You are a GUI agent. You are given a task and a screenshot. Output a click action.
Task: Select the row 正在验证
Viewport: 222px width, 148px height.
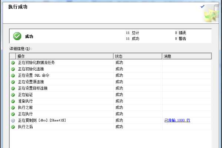click(110, 95)
